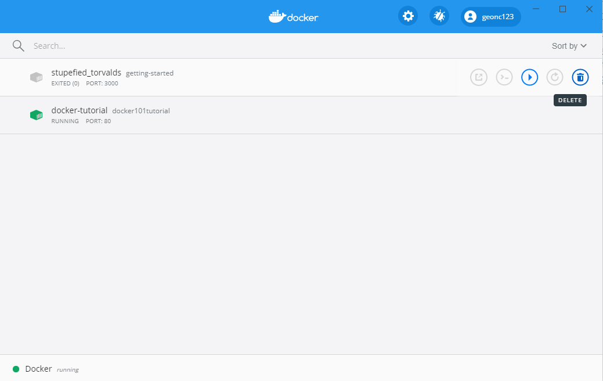Click the EXITED (0) status text
Image resolution: width=603 pixels, height=381 pixels.
click(x=66, y=84)
